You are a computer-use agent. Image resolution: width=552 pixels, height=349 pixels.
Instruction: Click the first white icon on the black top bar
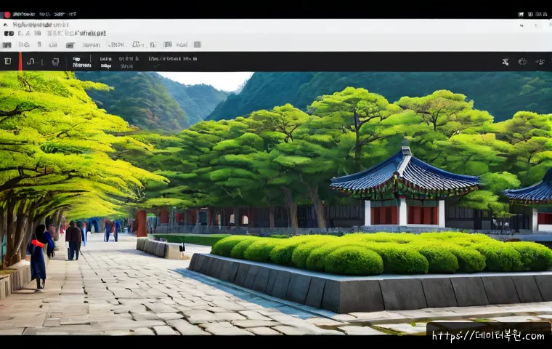[x=521, y=15]
